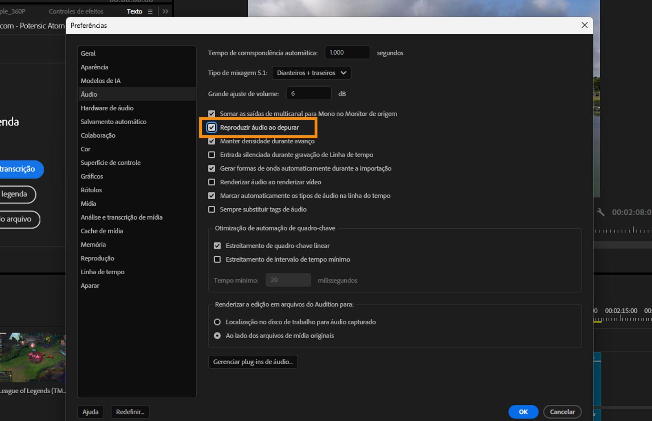Open the Texto panel menu icon

pyautogui.click(x=150, y=11)
